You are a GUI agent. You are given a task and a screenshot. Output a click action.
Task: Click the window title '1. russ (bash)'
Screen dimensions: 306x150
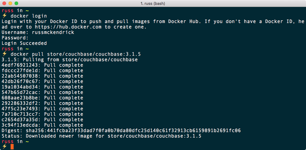pyautogui.click(x=153, y=4)
